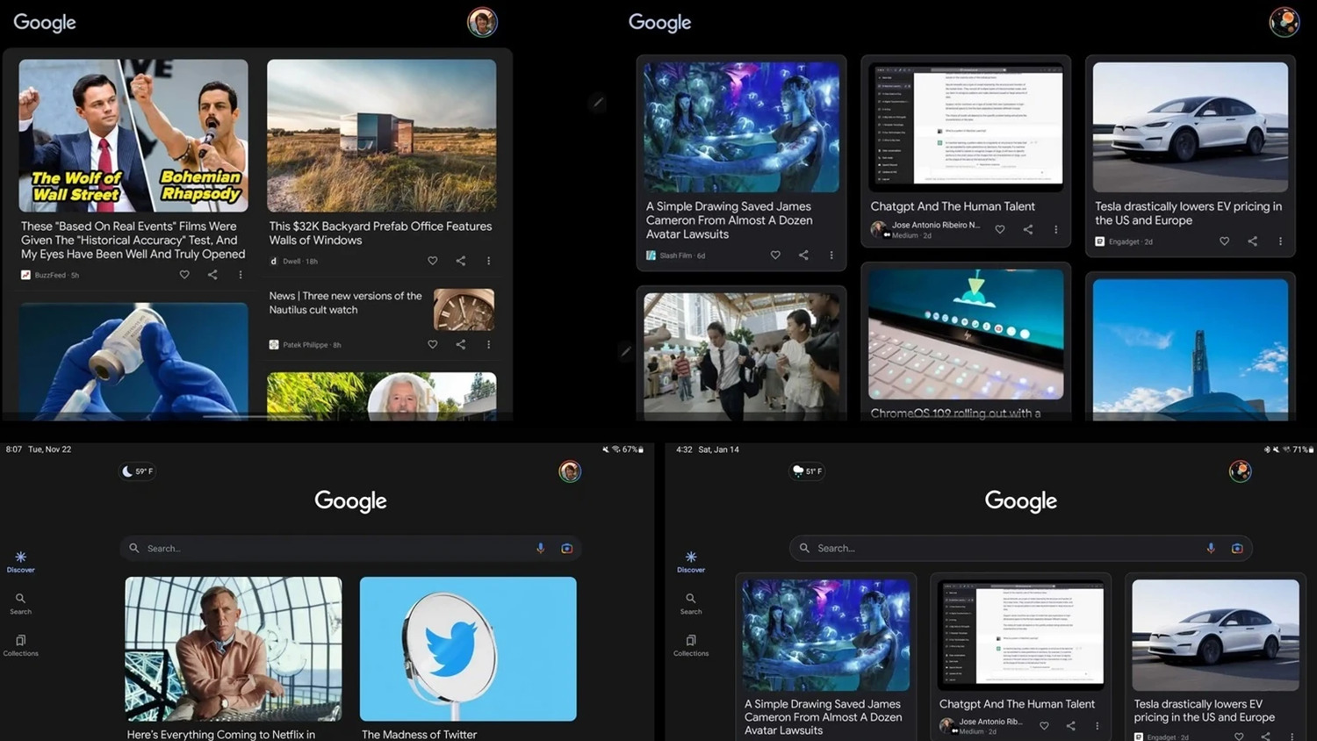Open overflow menu on Slash Film Avatar card
This screenshot has height=741, width=1317.
pos(831,255)
